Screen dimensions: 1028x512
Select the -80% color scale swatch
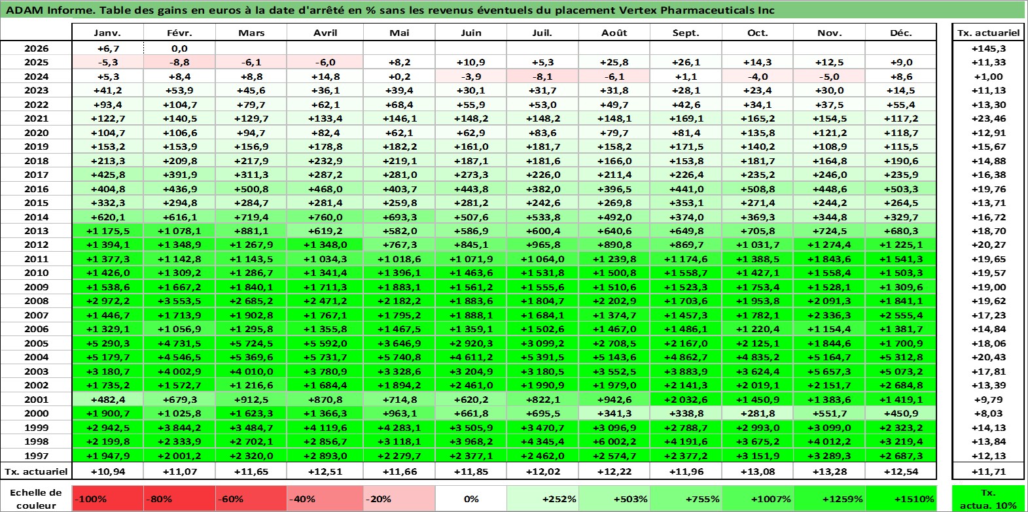[179, 499]
